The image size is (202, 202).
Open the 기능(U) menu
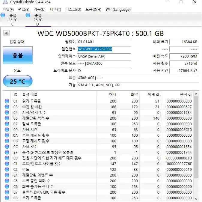click(x=40, y=9)
